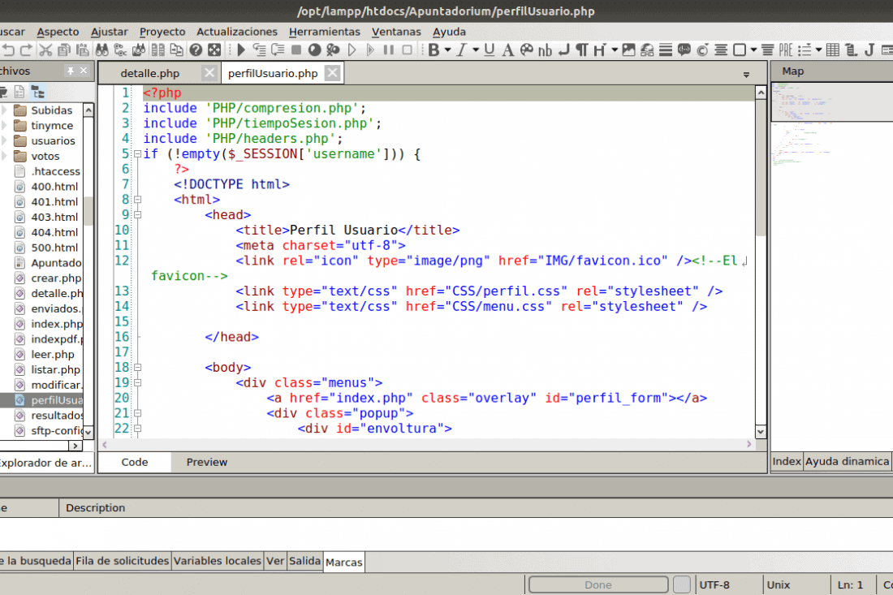
Task: Insert an image using the image icon
Action: (x=628, y=50)
